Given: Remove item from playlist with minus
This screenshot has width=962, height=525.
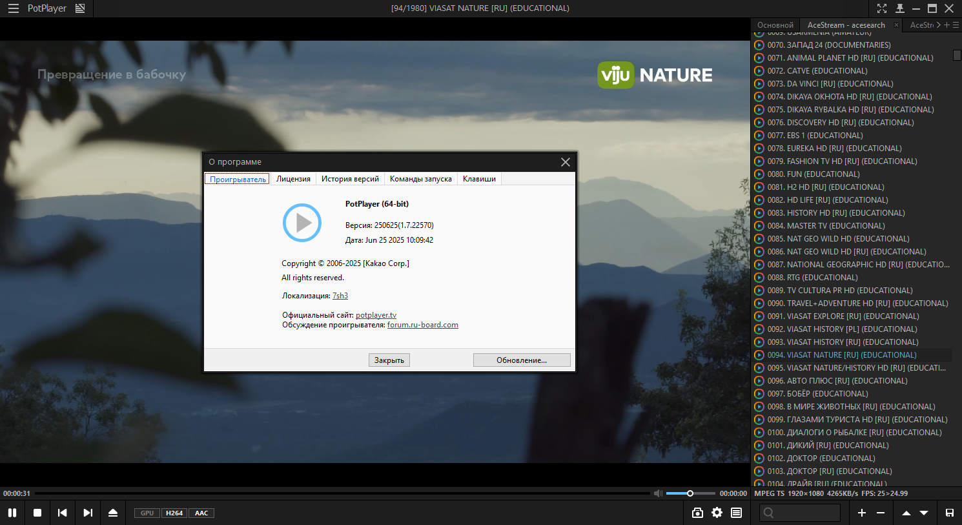Looking at the screenshot, I should (x=881, y=513).
